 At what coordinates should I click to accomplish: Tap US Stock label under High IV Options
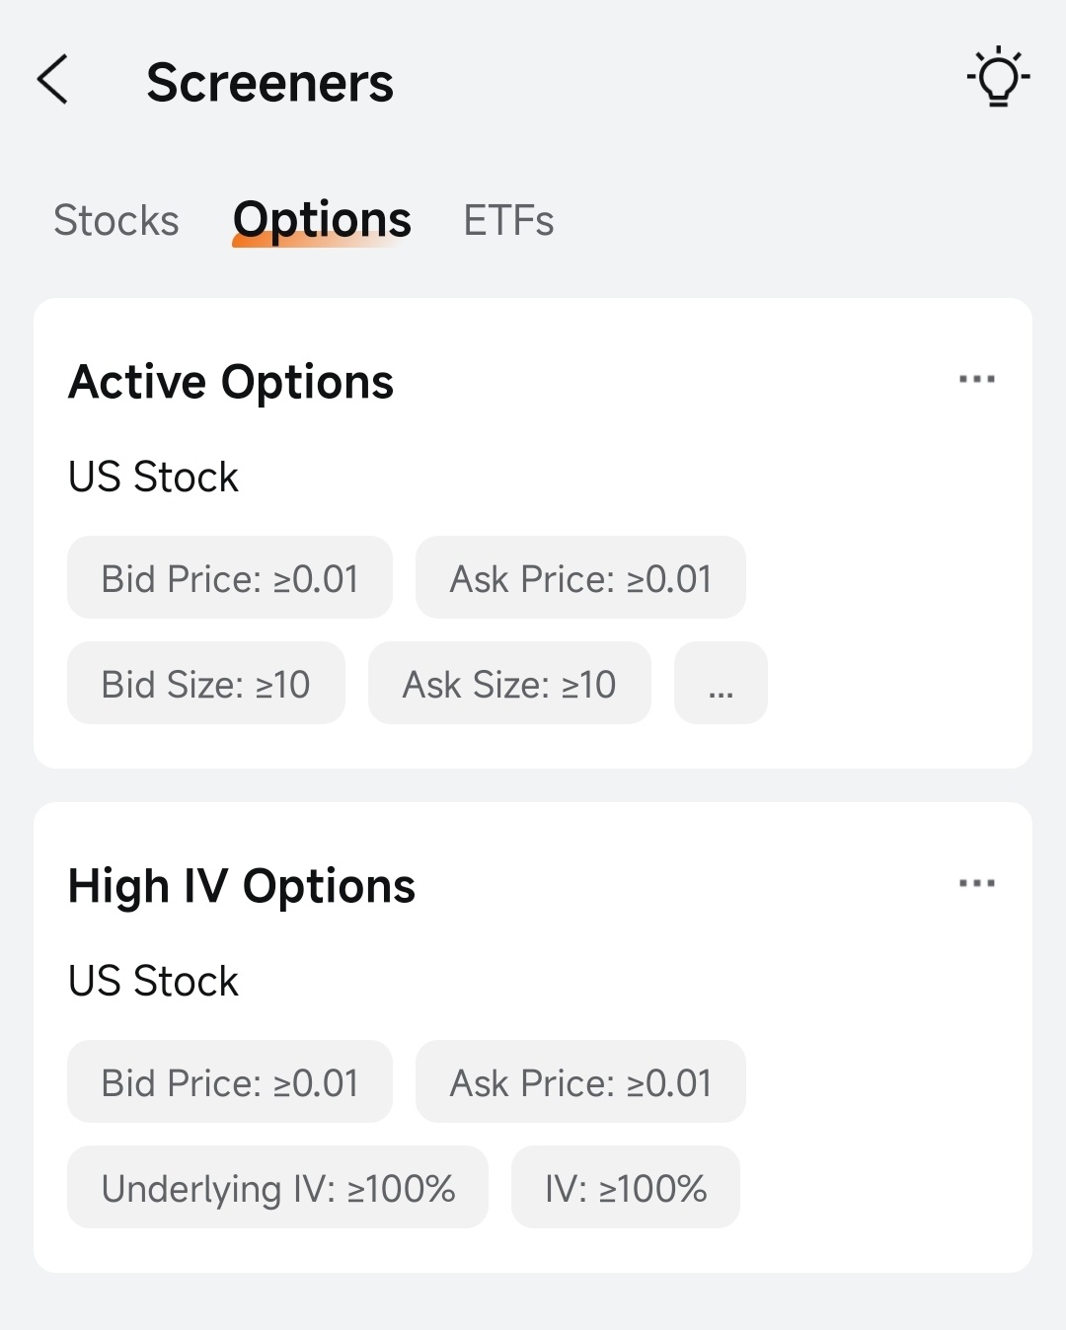pos(153,981)
